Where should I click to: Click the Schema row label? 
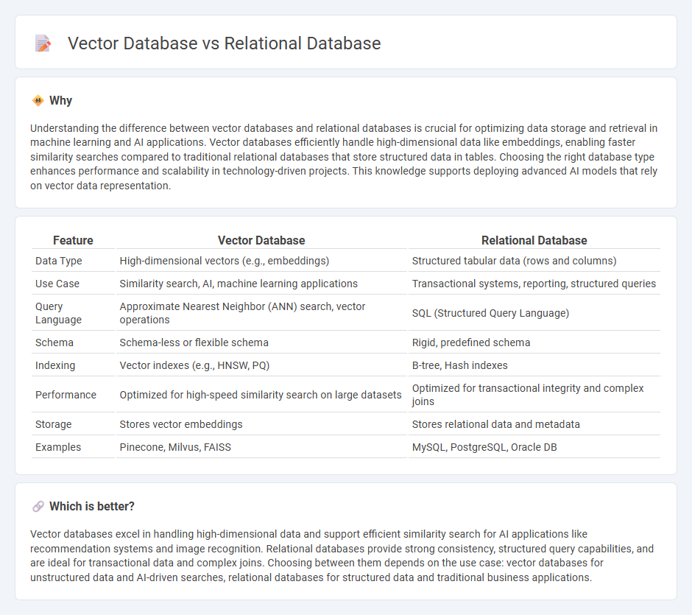54,342
